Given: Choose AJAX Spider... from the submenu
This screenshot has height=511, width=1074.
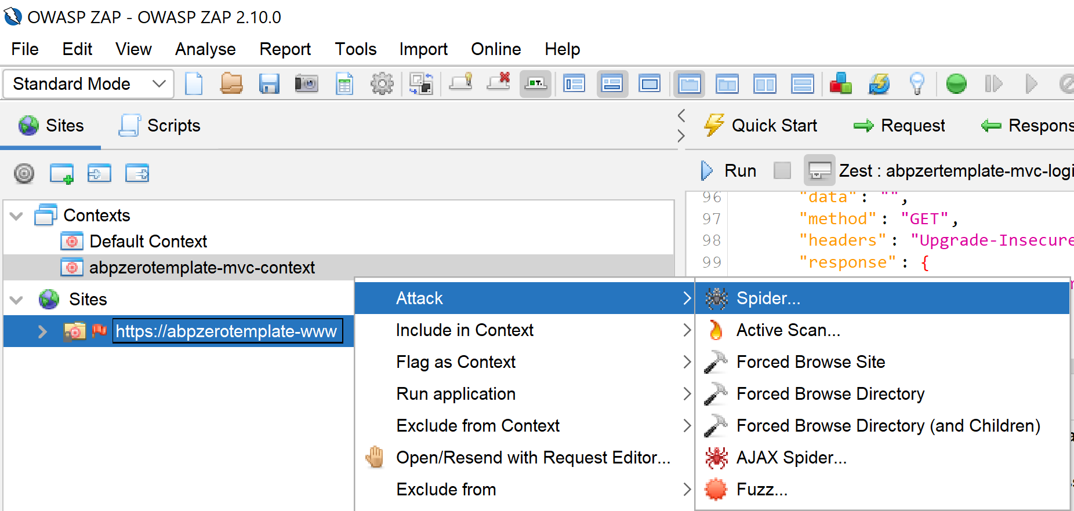Looking at the screenshot, I should [883, 458].
